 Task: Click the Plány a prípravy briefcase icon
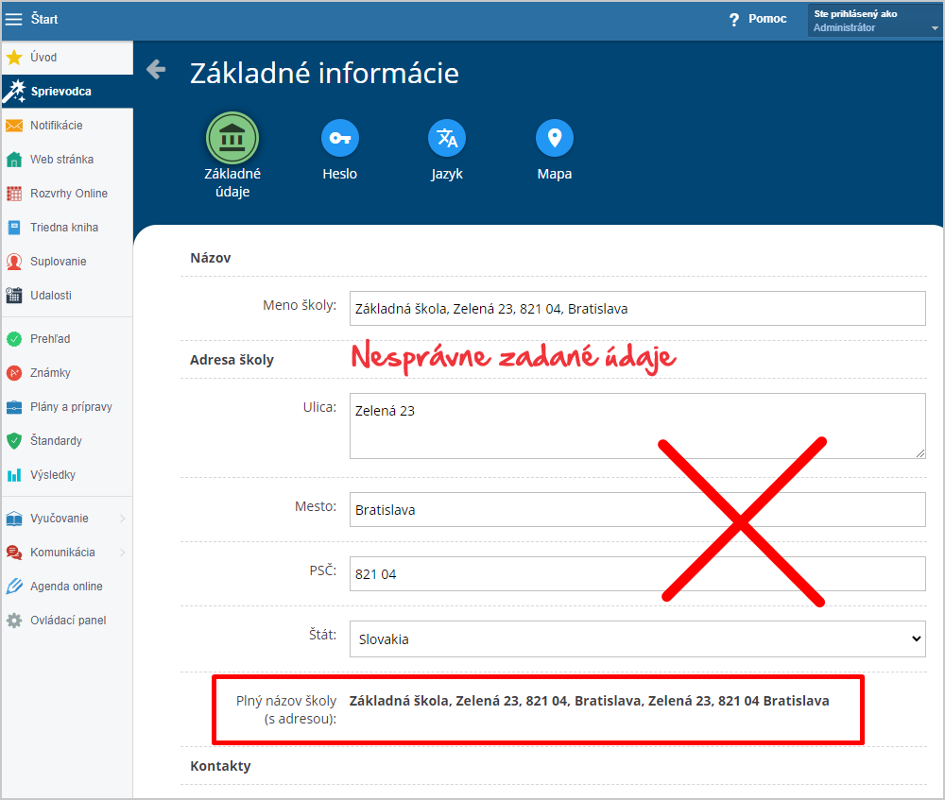tap(14, 407)
